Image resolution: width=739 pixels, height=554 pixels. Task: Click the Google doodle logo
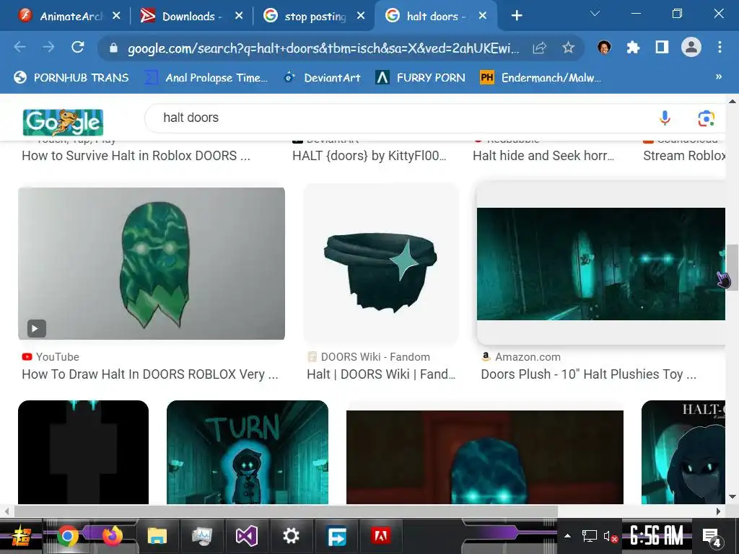[x=64, y=122]
